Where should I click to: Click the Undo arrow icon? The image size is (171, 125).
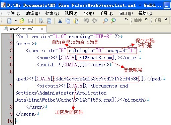(86, 21)
